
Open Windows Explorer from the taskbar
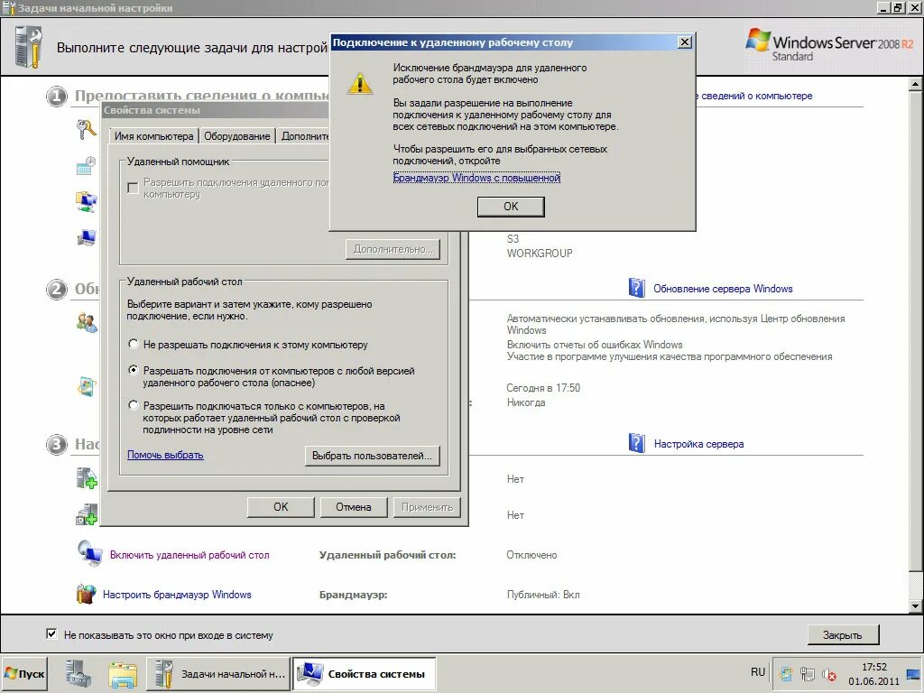click(122, 674)
